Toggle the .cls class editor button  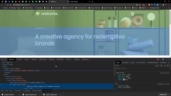pos(161,66)
